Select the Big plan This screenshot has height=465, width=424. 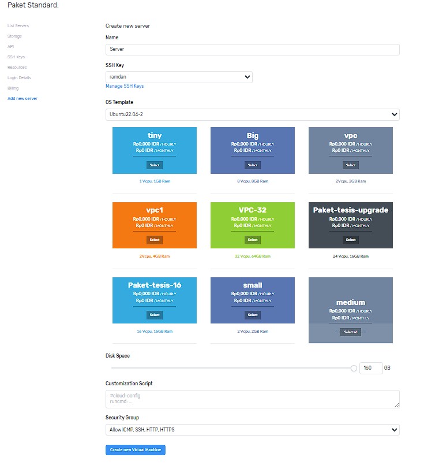[253, 165]
